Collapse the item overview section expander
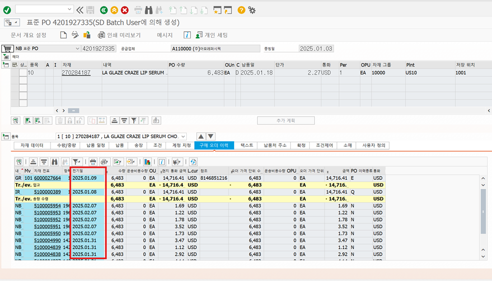The image size is (492, 281). [x=6, y=65]
